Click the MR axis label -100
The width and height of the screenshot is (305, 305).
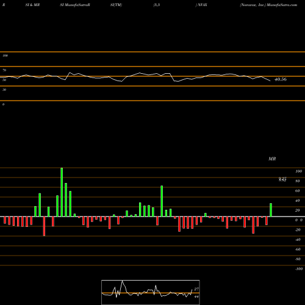pyautogui.click(x=299, y=269)
